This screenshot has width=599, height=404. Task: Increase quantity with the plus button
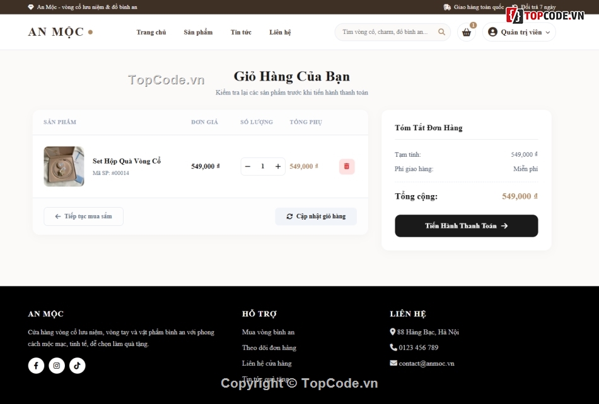coord(278,167)
